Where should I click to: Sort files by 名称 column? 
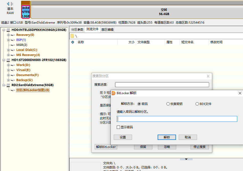tap(81, 42)
